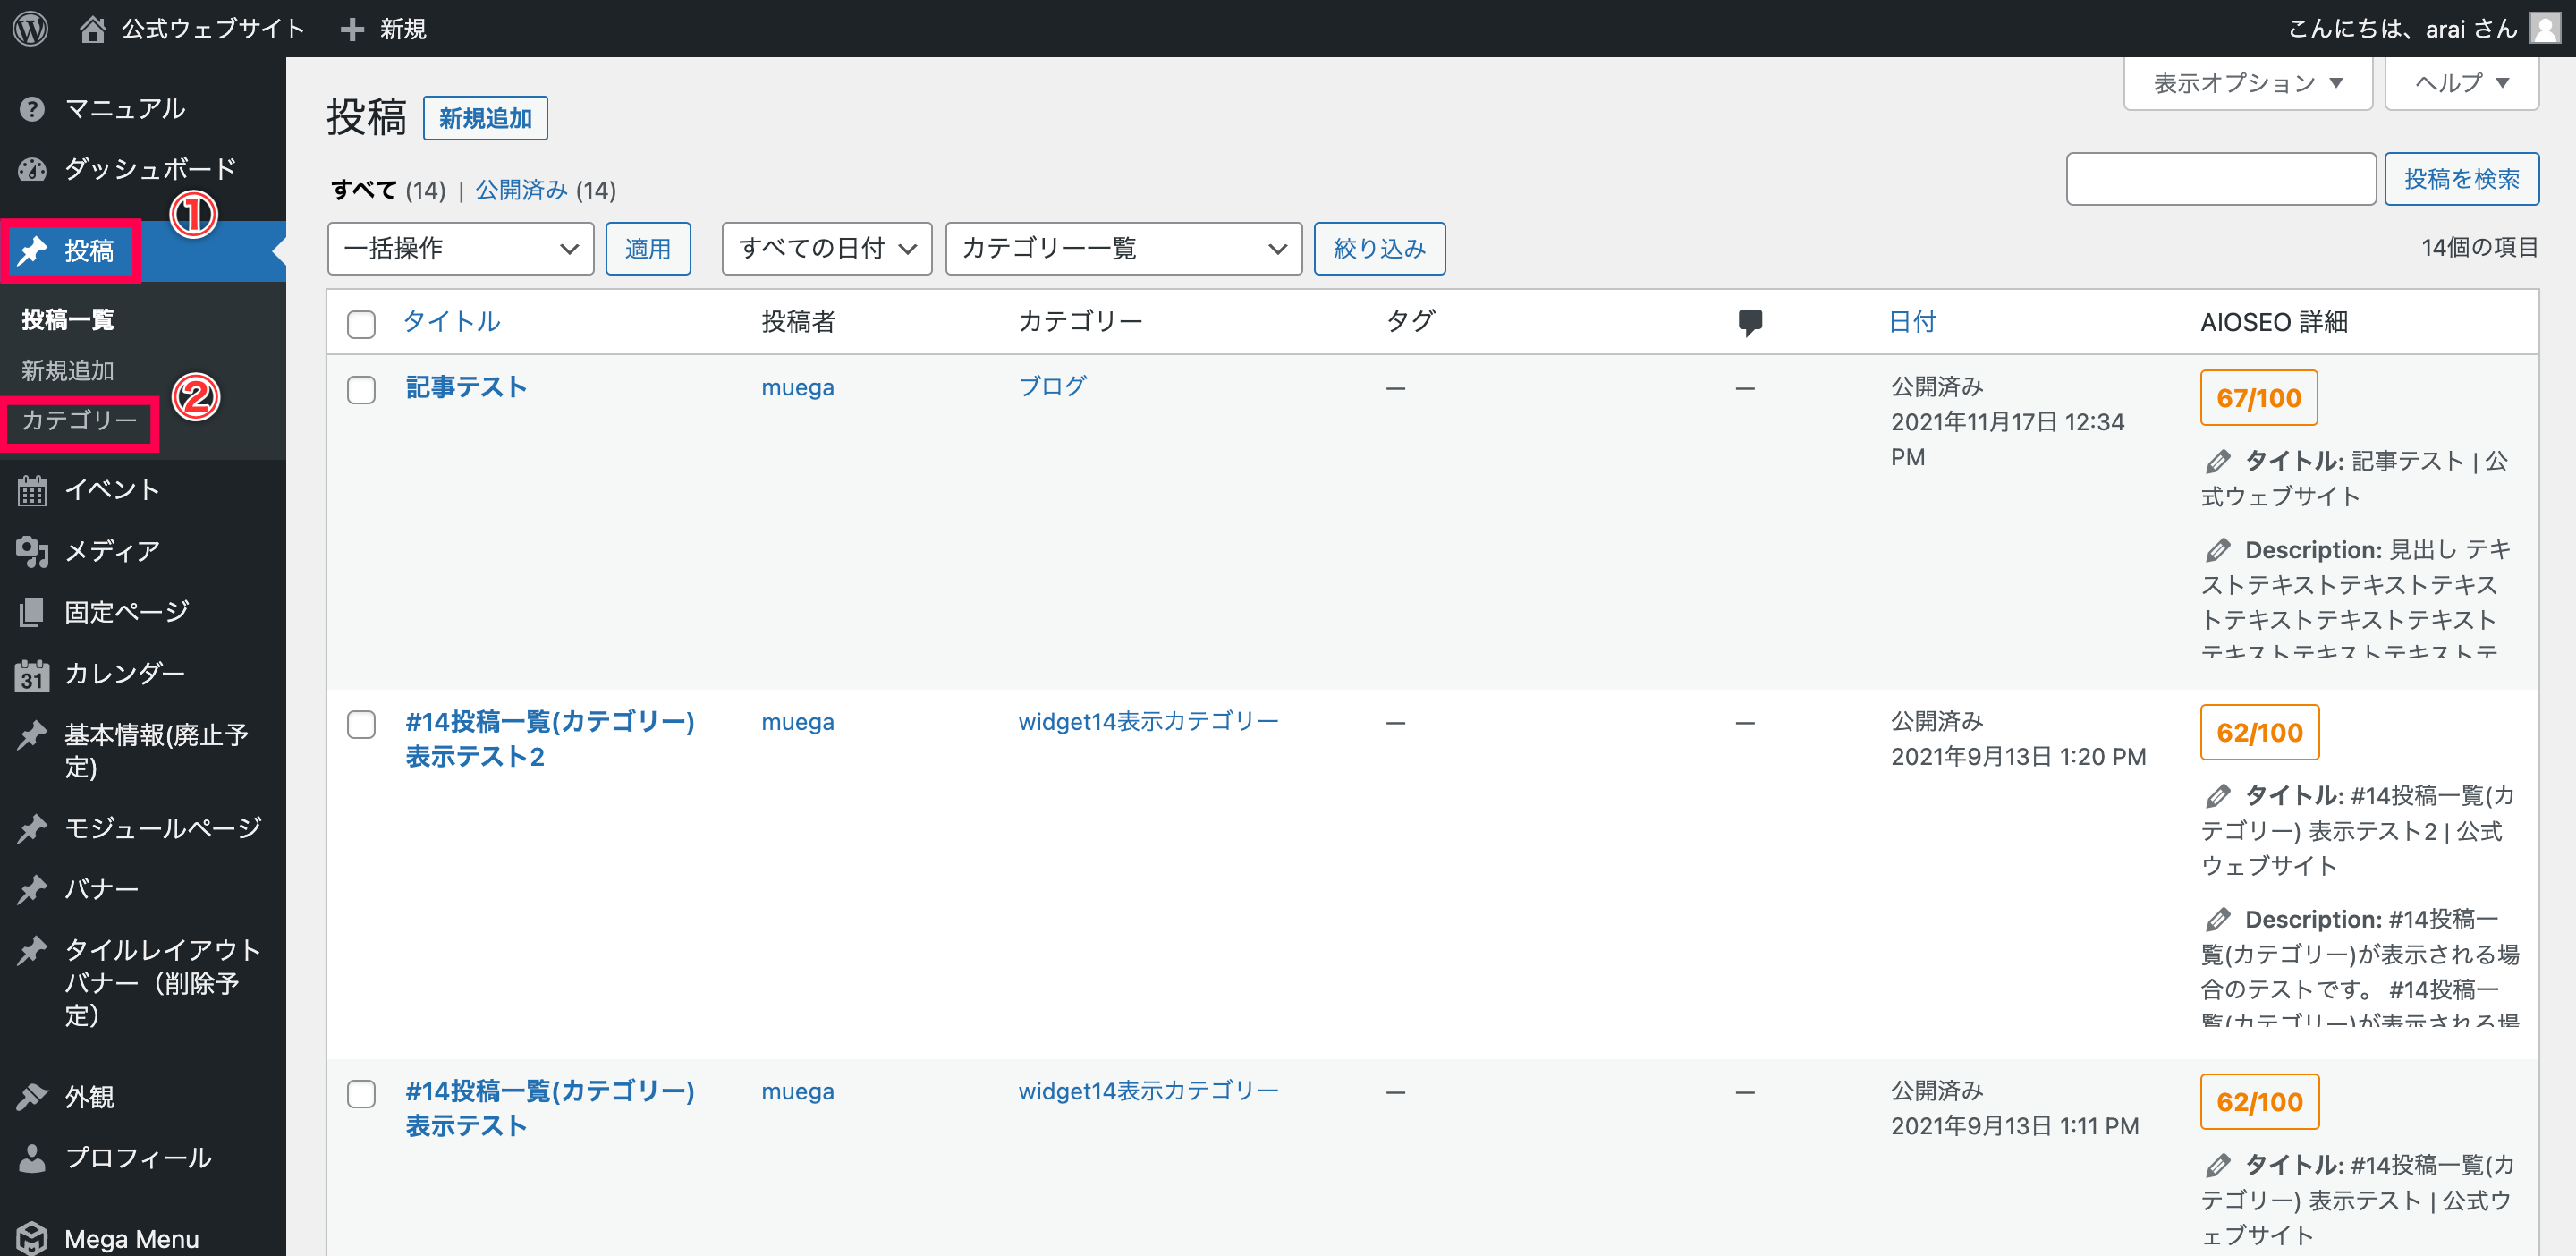Screen dimensions: 2576x1256
Task: Tick the checkbox for 記事テスト
Action: (361, 389)
